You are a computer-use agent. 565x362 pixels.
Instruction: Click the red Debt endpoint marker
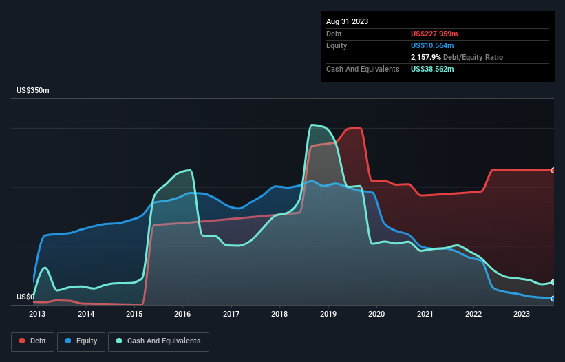(553, 171)
